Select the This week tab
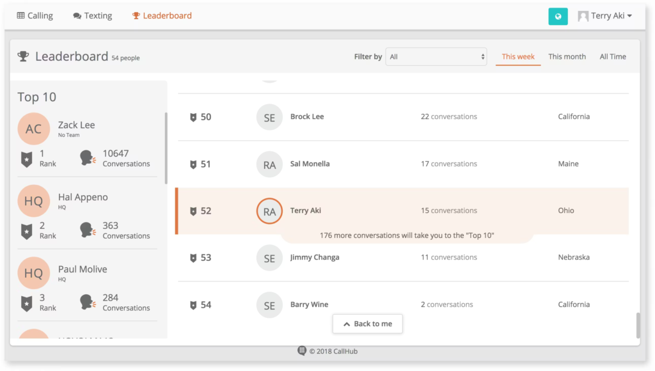Screen dimensions: 655x371 518,57
